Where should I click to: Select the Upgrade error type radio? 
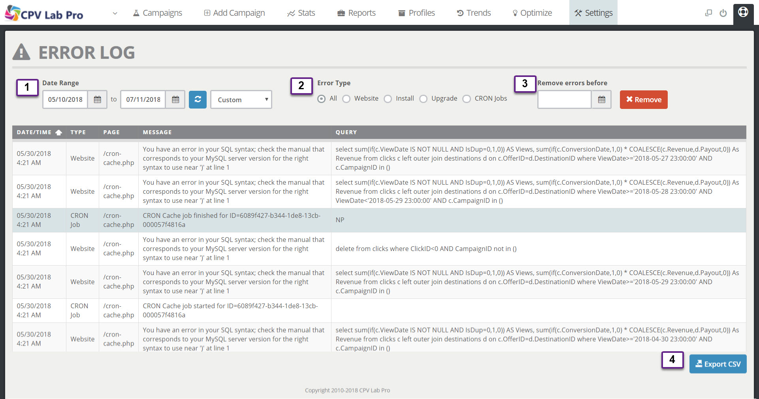coord(424,99)
